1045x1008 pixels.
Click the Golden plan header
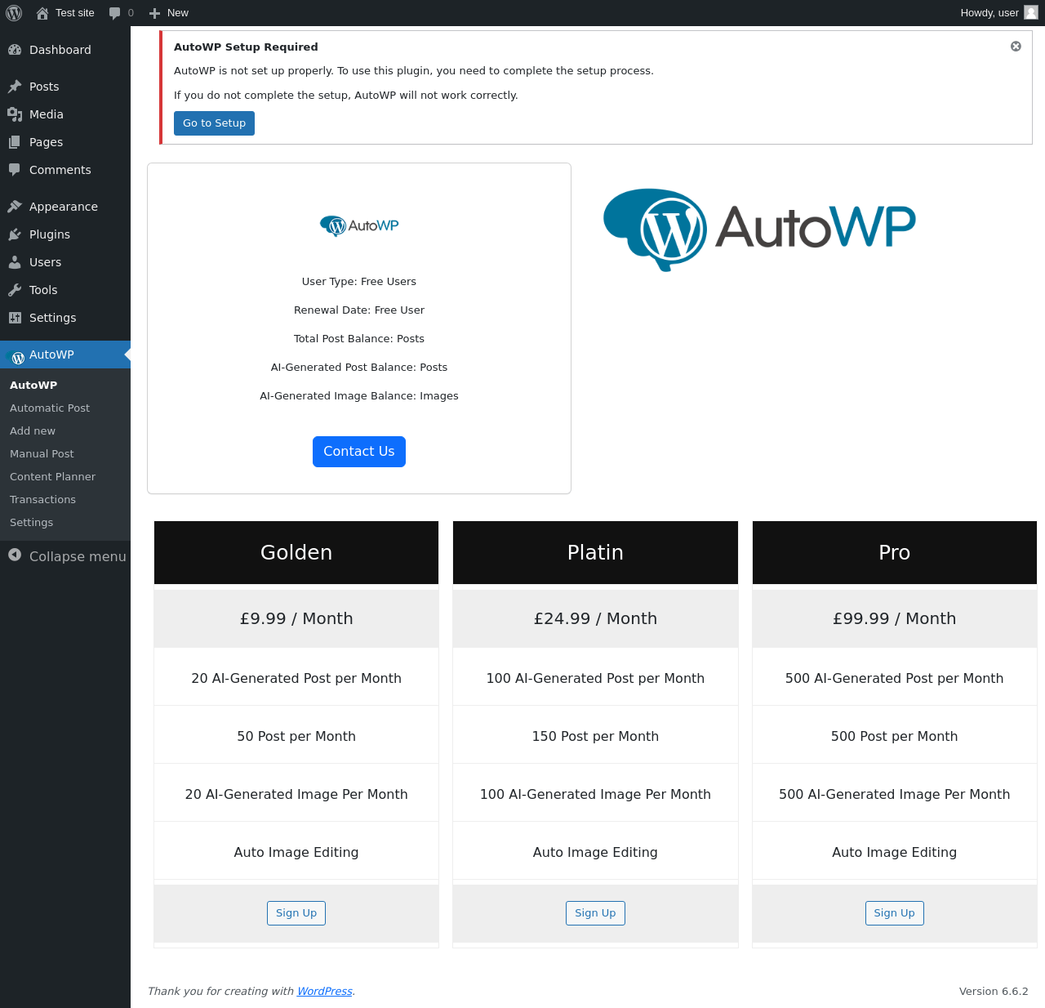[x=296, y=553]
